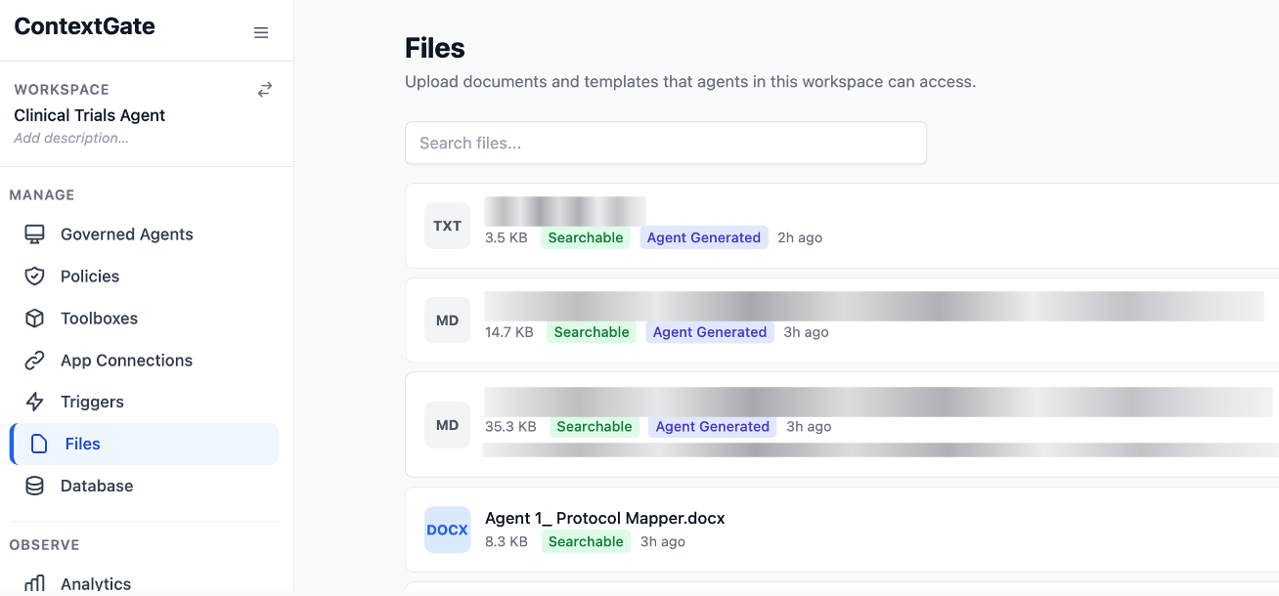Click the Files document icon in sidebar
Screen dimensions: 1279x596
39,444
